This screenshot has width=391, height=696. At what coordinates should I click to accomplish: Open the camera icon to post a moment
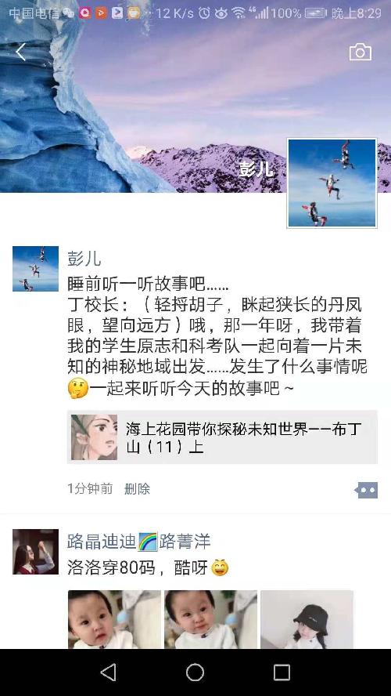(360, 52)
